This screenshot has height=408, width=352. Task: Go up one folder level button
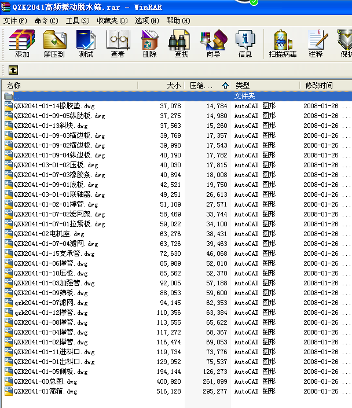13,70
